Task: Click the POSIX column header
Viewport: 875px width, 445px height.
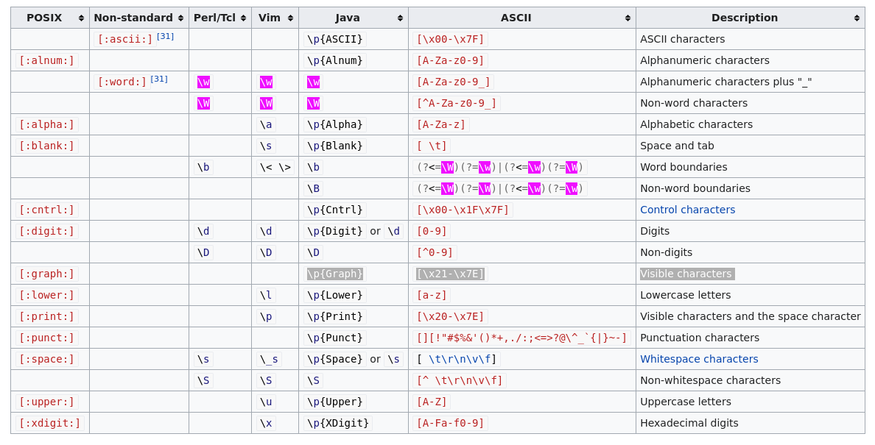Action: 49,18
